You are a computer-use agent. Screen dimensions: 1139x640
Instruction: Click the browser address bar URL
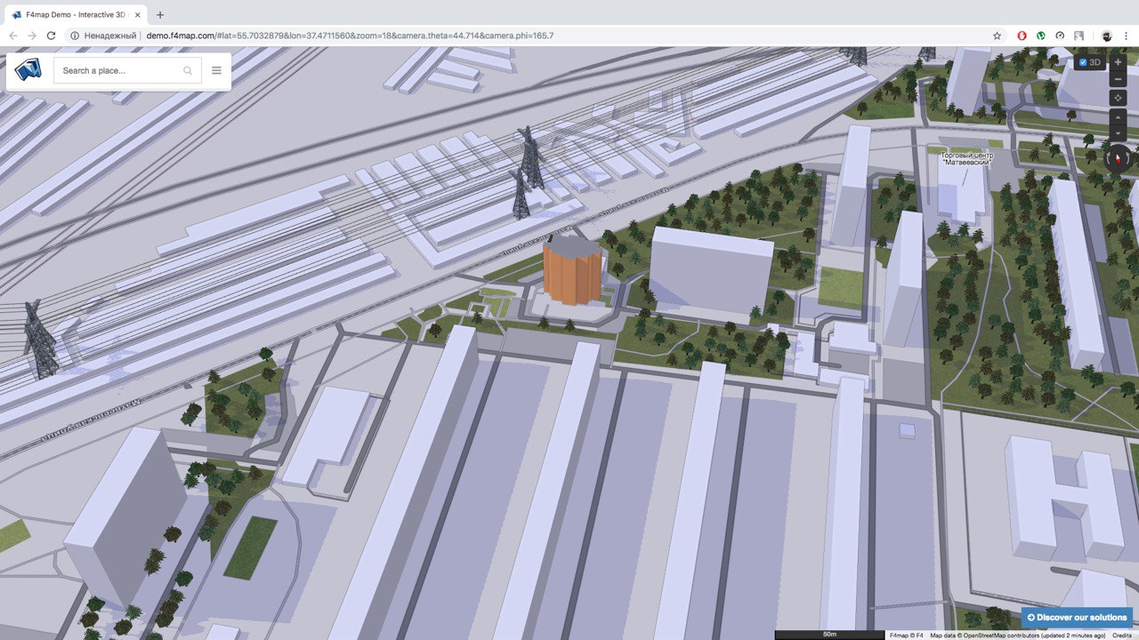coord(350,36)
